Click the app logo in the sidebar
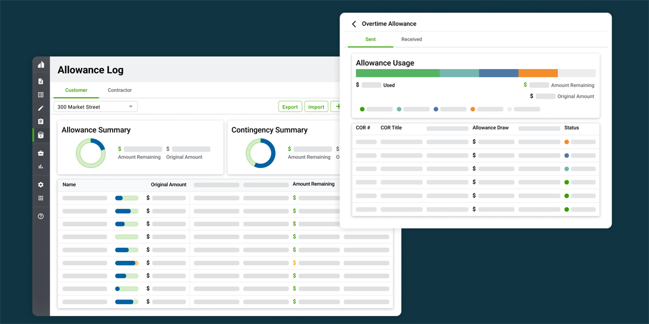Image resolution: width=649 pixels, height=324 pixels. tap(41, 65)
